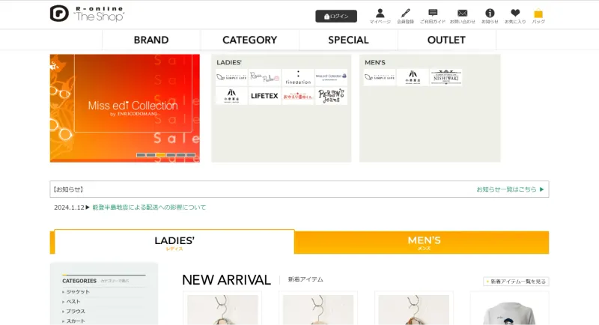This screenshot has height=325, width=599.
Task: Click the contact envelope icon
Action: click(x=462, y=13)
